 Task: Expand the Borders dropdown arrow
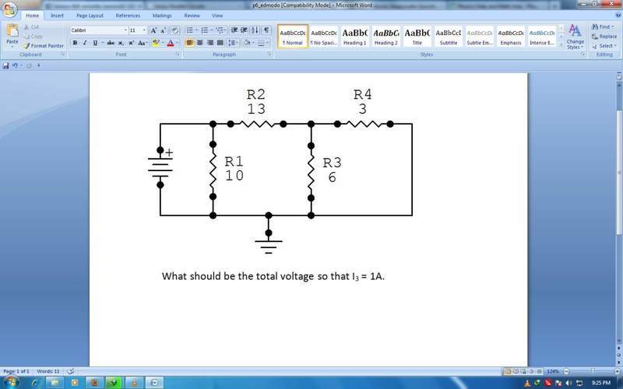[268, 43]
